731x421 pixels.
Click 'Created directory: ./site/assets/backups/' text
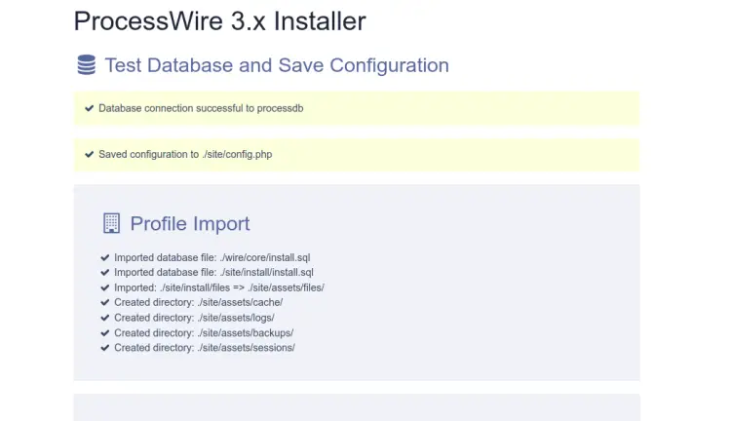coord(204,332)
